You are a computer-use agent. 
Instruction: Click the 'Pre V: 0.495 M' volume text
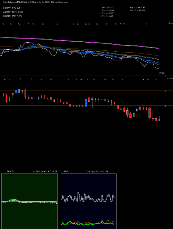(137, 10)
